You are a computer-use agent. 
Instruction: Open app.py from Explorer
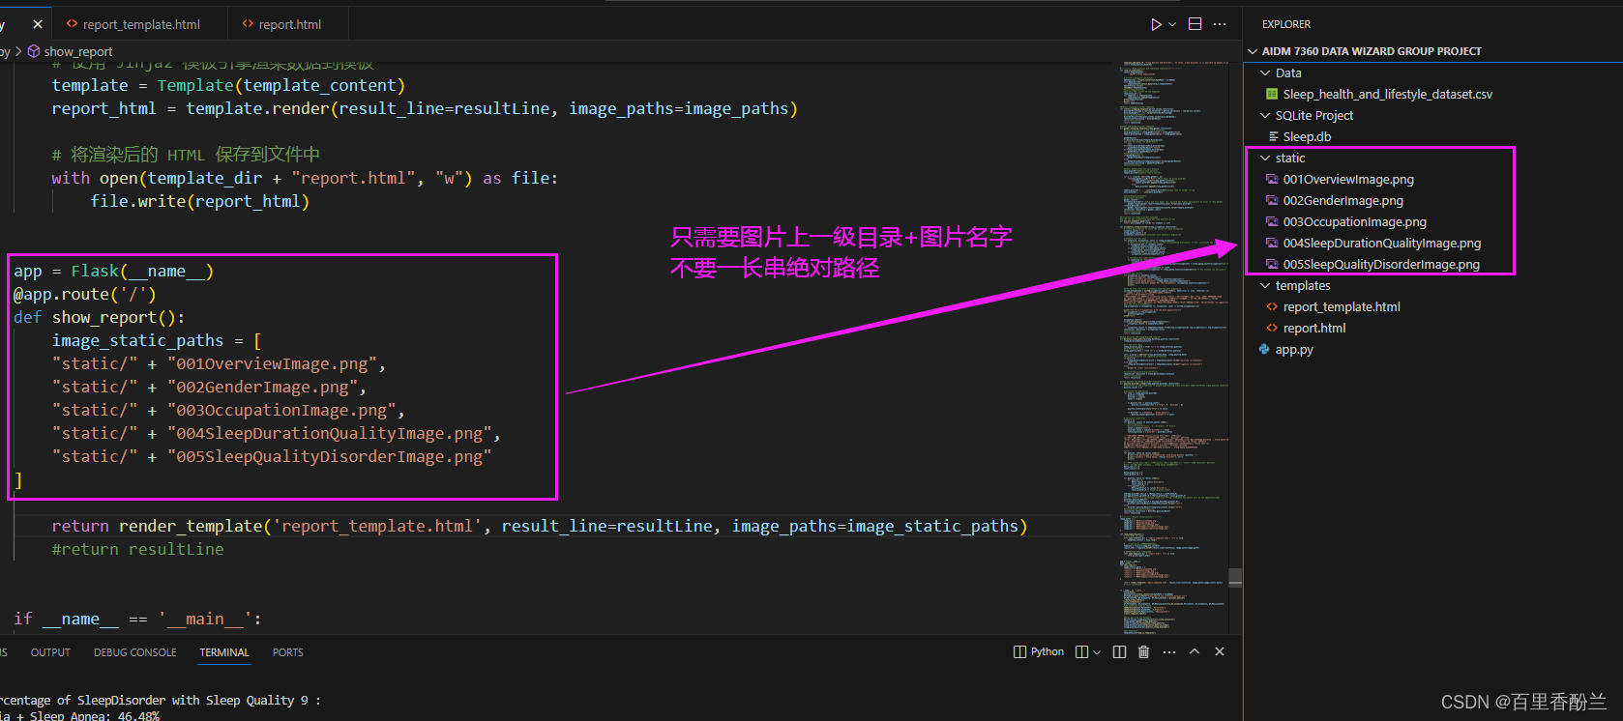[1294, 349]
